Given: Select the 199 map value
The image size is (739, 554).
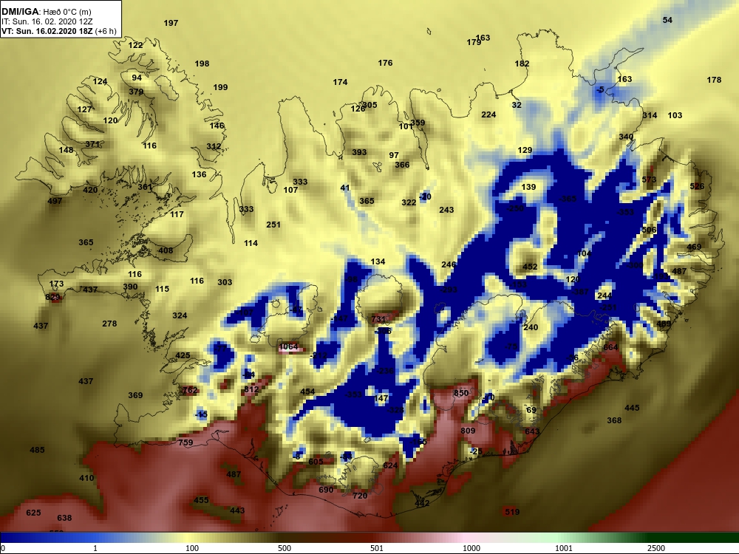Looking at the screenshot, I should click(220, 87).
